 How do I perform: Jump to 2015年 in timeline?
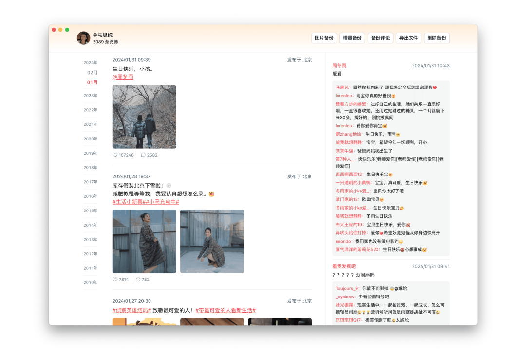91,211
